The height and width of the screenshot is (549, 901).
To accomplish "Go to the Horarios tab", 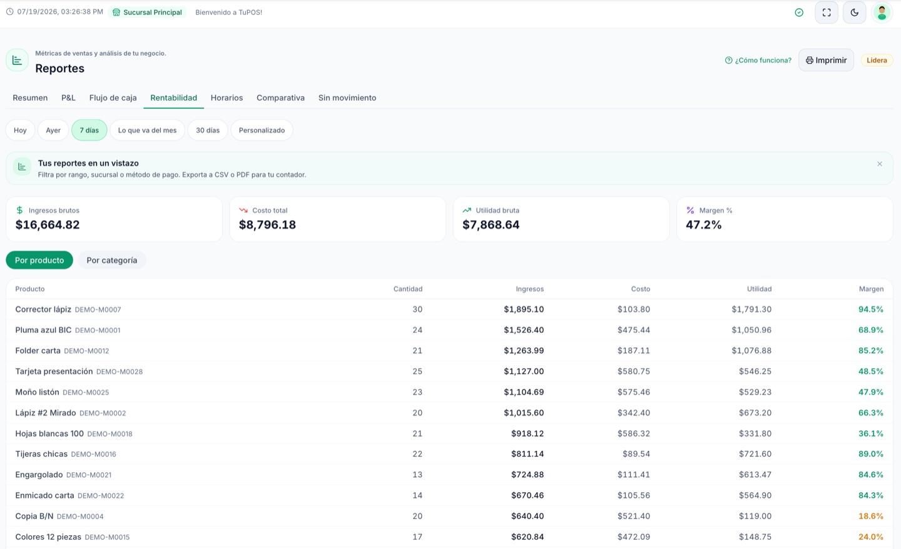I will 227,98.
